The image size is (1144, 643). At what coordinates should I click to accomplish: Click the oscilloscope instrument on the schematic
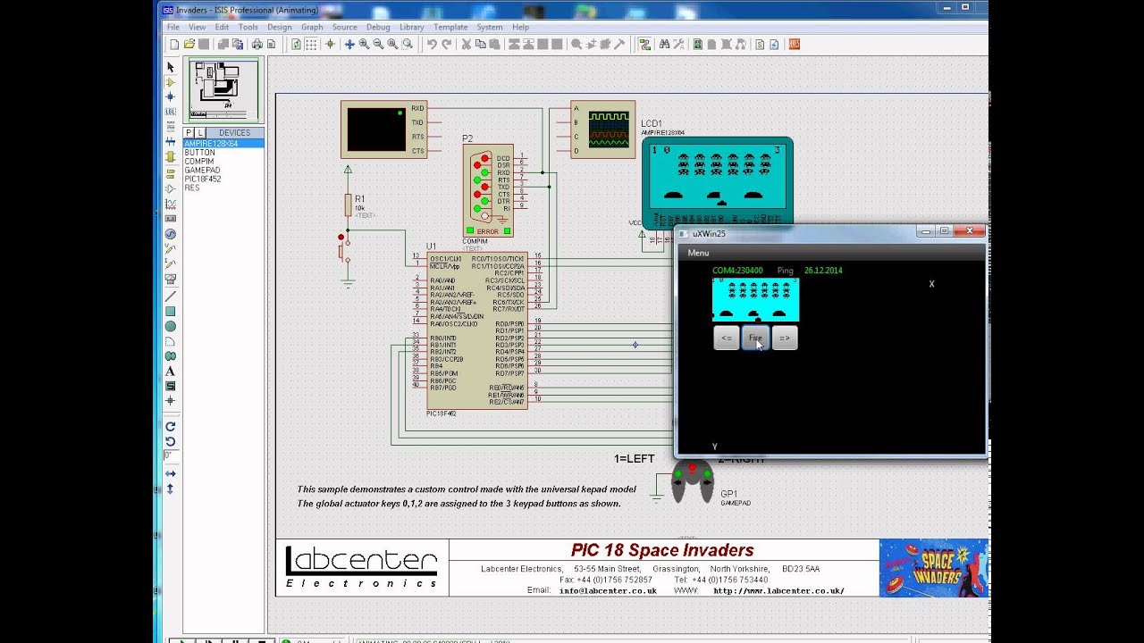click(602, 129)
